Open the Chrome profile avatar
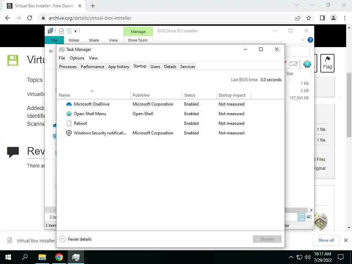The height and width of the screenshot is (264, 352). pyautogui.click(x=333, y=18)
